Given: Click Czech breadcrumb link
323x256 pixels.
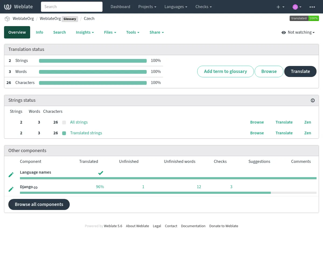Looking at the screenshot, I should 89,19.
